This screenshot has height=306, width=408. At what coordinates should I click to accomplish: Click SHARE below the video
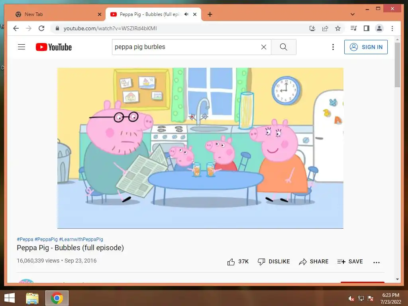pos(314,261)
